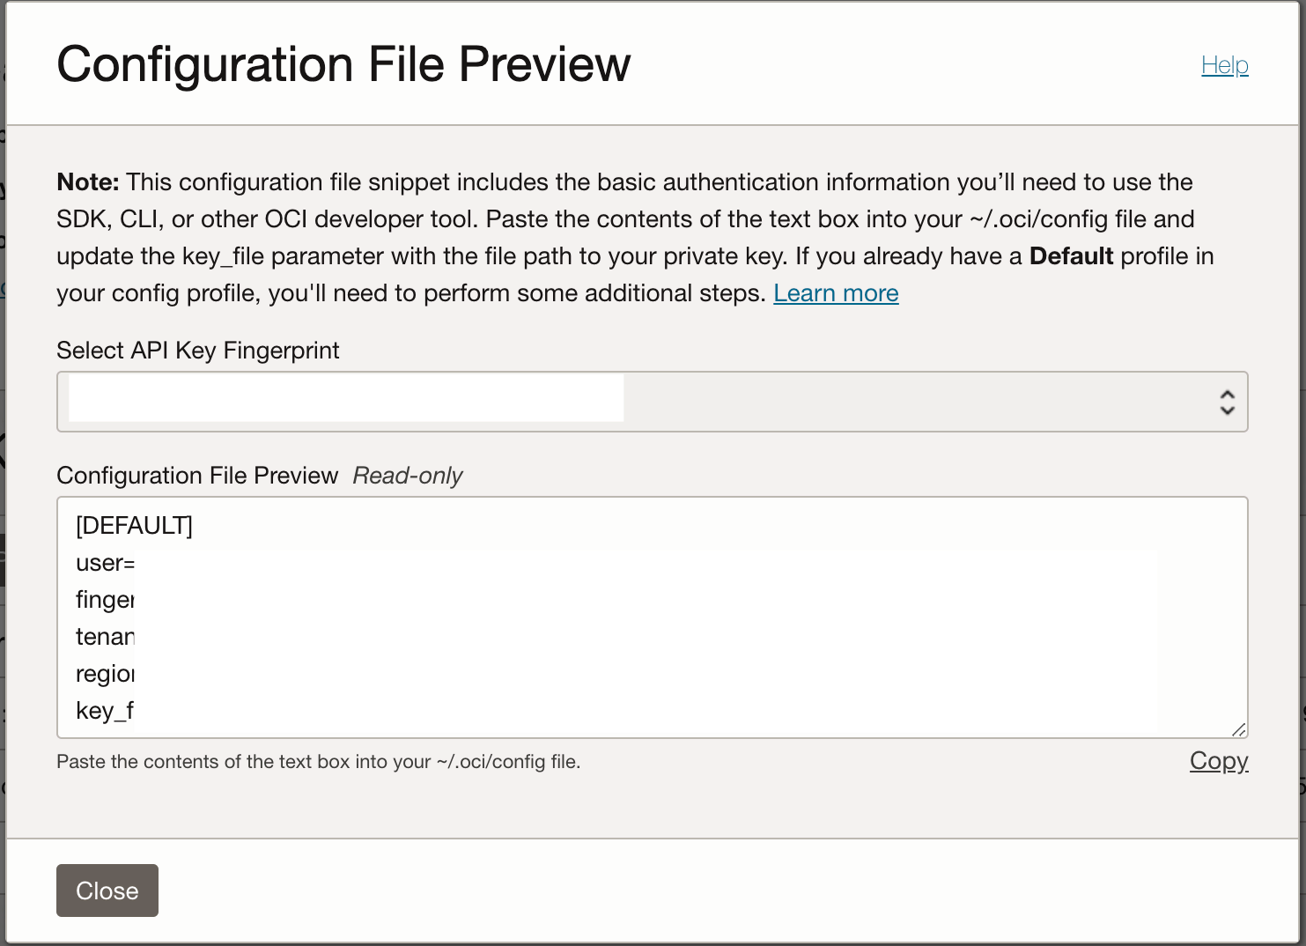Click inside the read-only configuration text box

pyautogui.click(x=652, y=617)
